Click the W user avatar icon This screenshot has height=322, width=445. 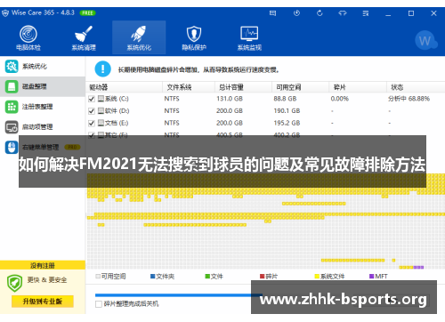(x=425, y=41)
